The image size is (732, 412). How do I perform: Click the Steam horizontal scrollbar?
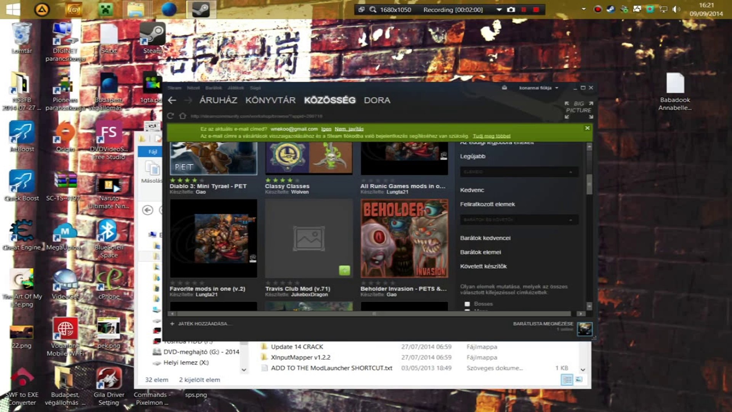374,314
